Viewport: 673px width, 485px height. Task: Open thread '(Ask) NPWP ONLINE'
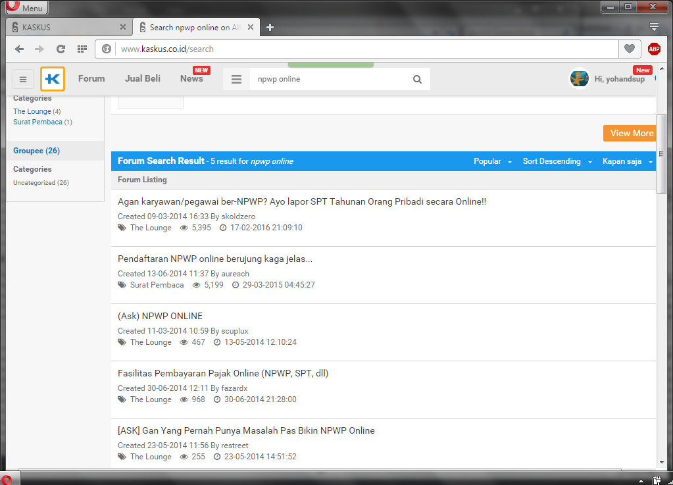point(160,316)
